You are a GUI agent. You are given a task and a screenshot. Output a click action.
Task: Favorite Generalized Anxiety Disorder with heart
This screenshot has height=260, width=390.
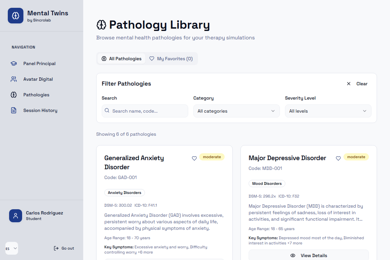tap(194, 158)
